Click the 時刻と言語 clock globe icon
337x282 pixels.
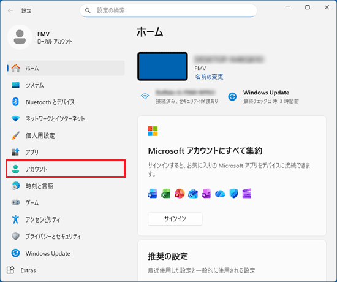click(15, 186)
